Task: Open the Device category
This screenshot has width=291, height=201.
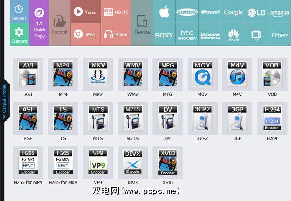Action: (x=142, y=23)
